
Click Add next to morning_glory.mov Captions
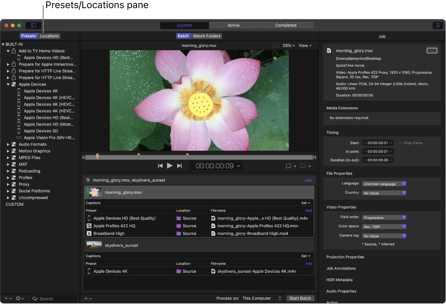point(308,211)
